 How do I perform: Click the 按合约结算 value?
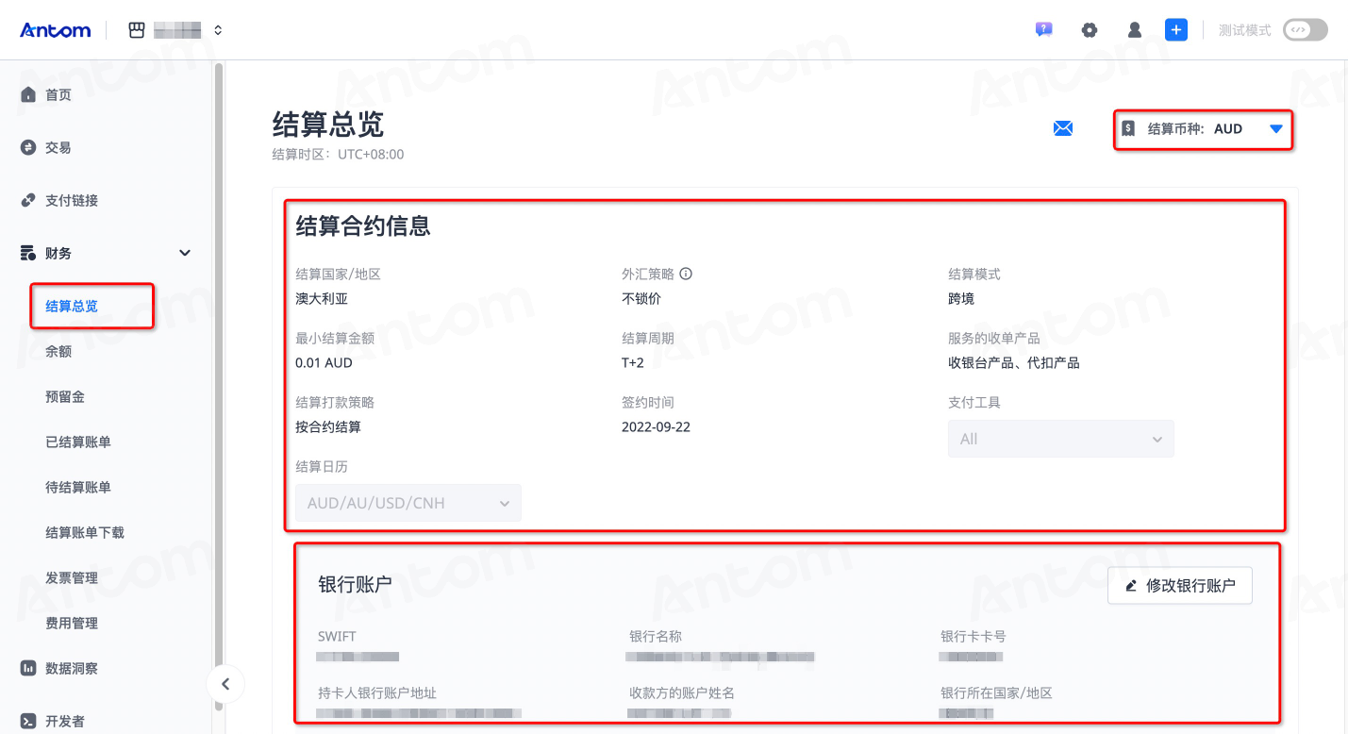328,426
